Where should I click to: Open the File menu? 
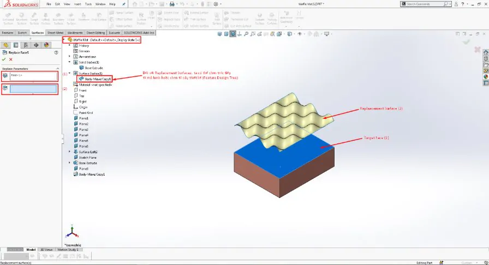pos(49,4)
